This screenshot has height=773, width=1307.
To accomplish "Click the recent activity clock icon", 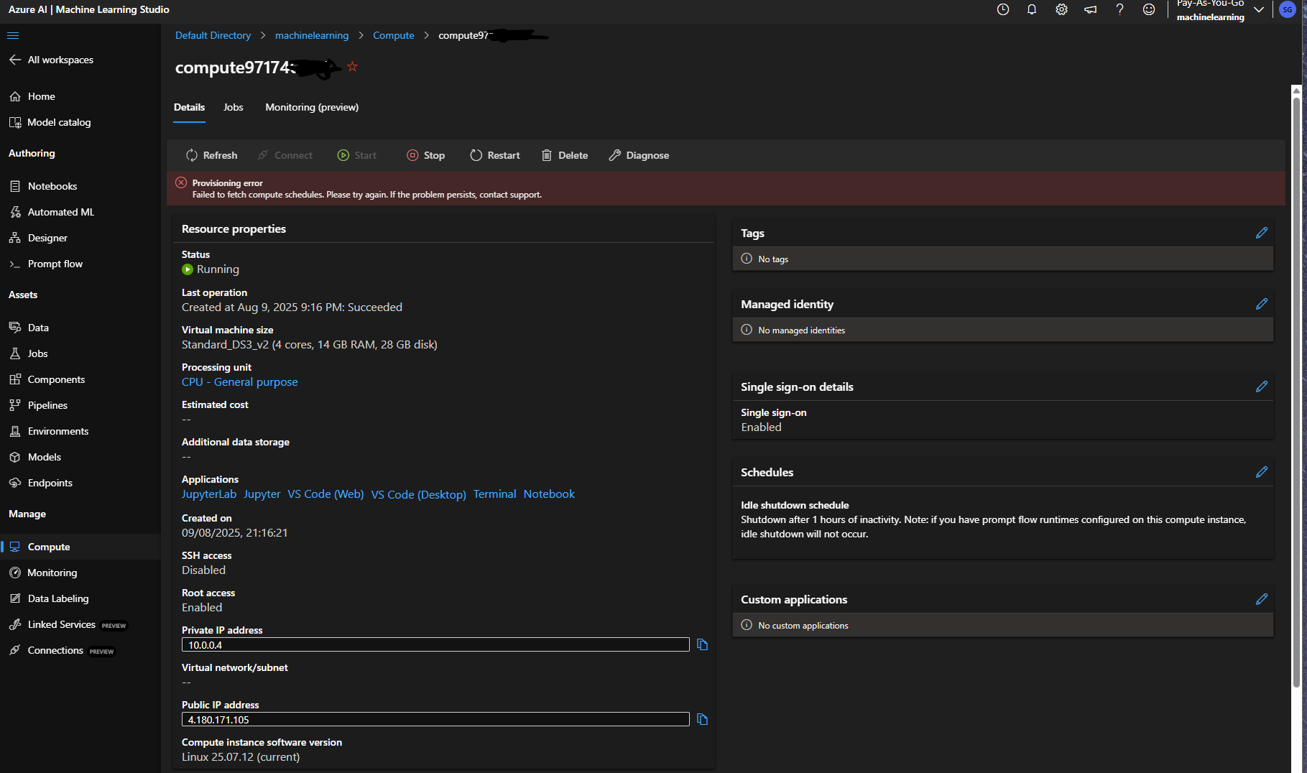I will (1003, 9).
